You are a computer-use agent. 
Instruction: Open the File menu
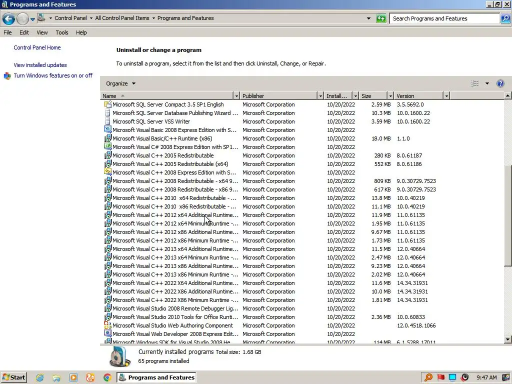(x=7, y=32)
